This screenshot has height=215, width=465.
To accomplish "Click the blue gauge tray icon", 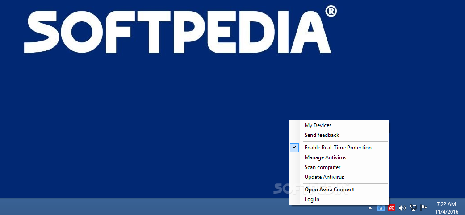I will (x=381, y=208).
